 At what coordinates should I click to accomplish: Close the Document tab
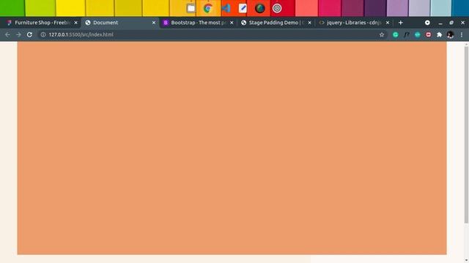[154, 23]
